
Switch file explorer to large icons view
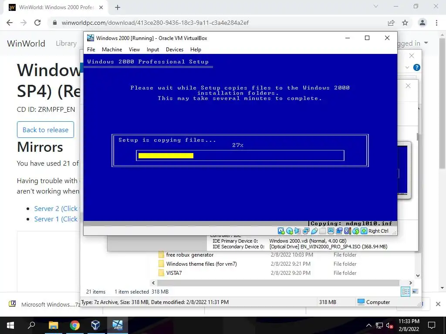[x=415, y=291]
